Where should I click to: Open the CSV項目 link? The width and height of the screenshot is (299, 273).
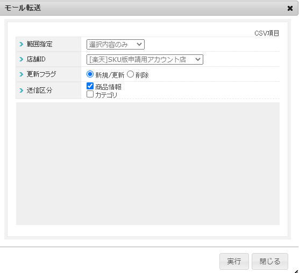click(267, 33)
